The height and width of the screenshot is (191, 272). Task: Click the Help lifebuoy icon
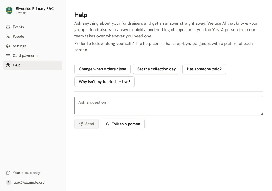point(8,65)
